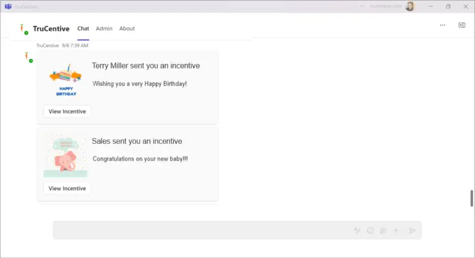Click the pink elephant baby card image

click(65, 155)
